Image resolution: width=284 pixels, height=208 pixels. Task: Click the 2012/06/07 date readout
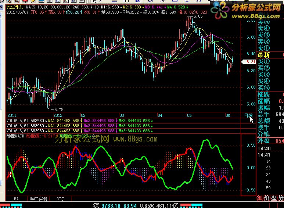click(x=17, y=12)
